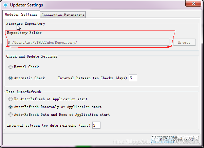Choose Auto-Refresh Data and Docs option
Image resolution: width=204 pixels, height=148 pixels.
coord(11,114)
